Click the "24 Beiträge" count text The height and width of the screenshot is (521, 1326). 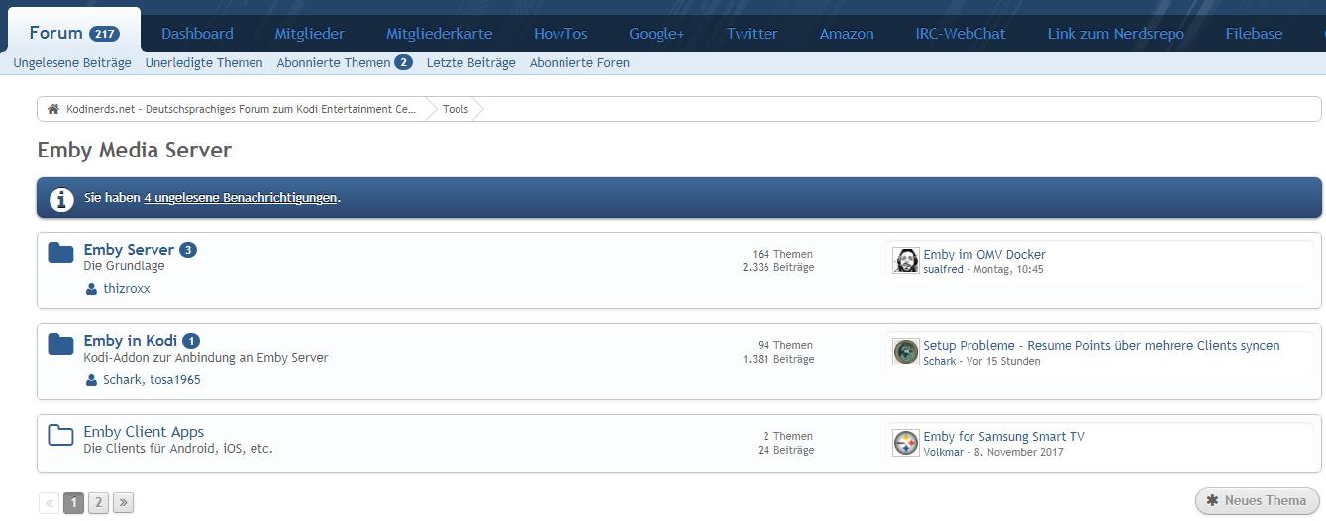pos(786,450)
